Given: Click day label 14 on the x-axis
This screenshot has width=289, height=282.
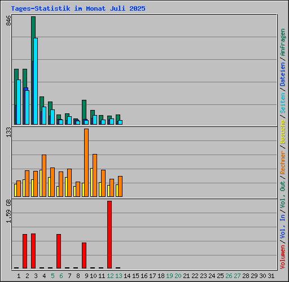Looking at the screenshot, I should tap(127, 276).
